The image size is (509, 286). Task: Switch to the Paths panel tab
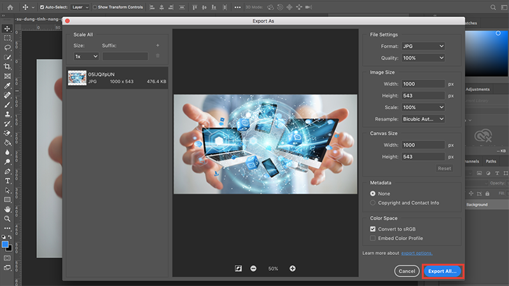491,161
